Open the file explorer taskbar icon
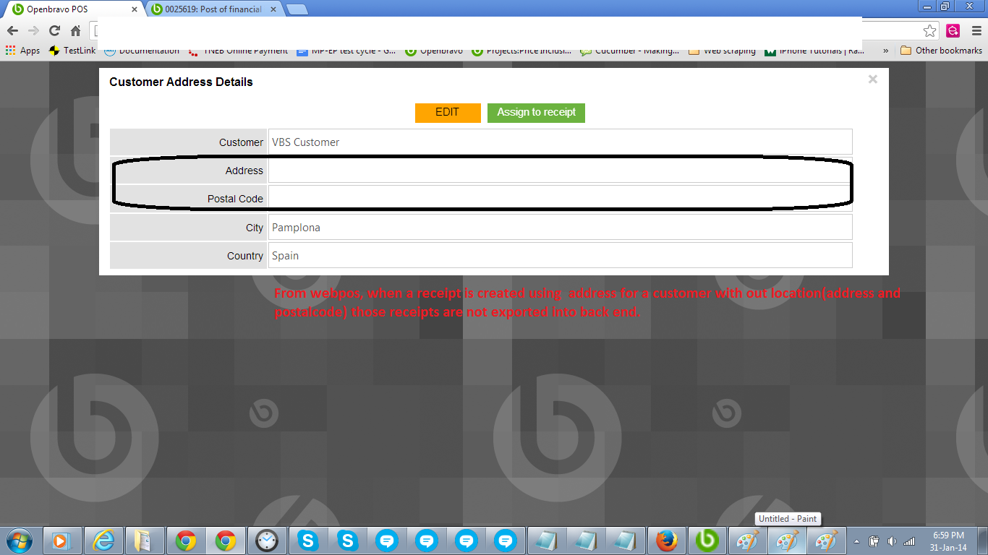Image resolution: width=988 pixels, height=555 pixels. tap(144, 541)
